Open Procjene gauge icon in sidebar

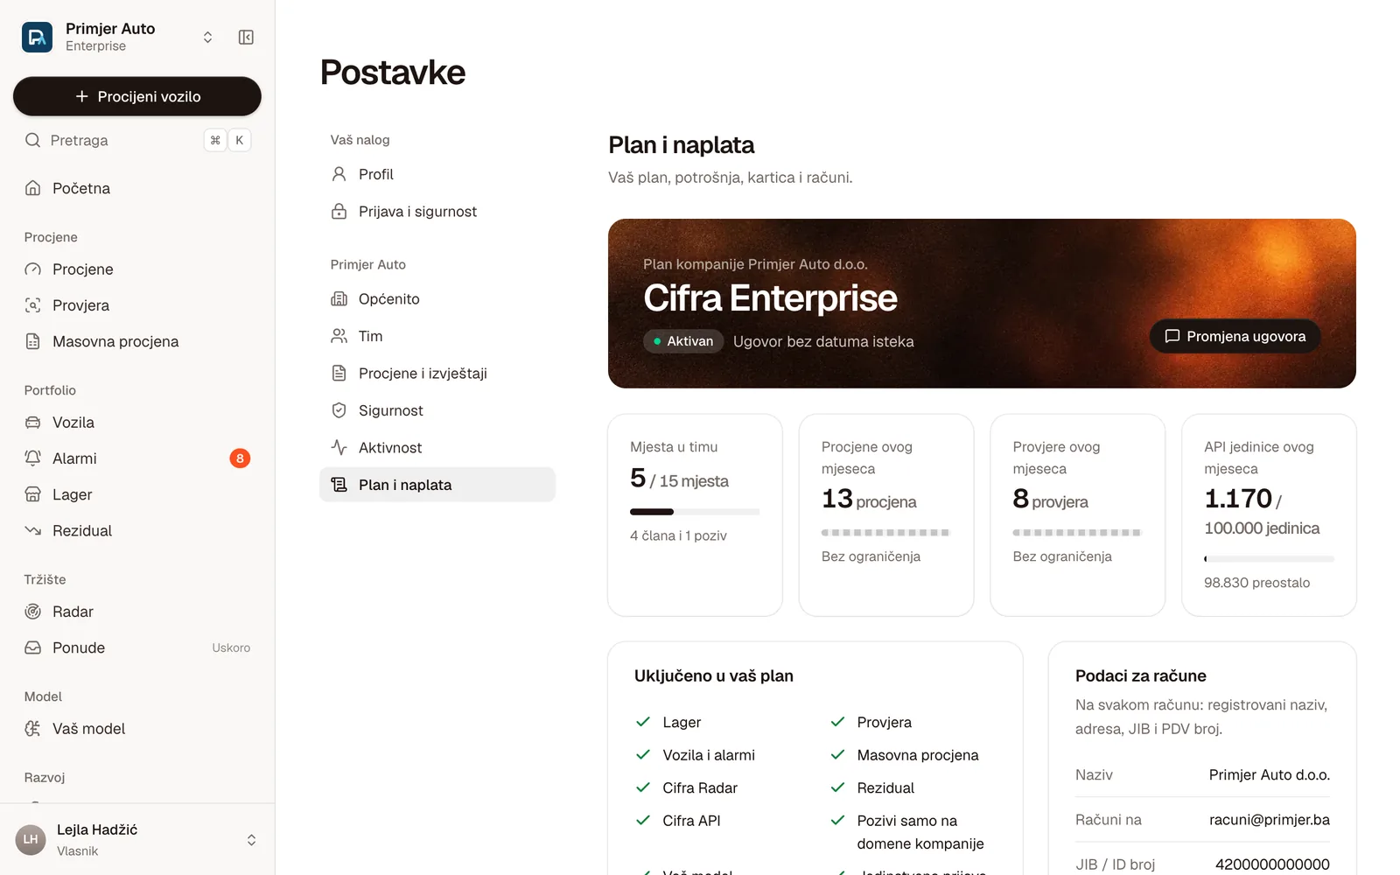[32, 269]
